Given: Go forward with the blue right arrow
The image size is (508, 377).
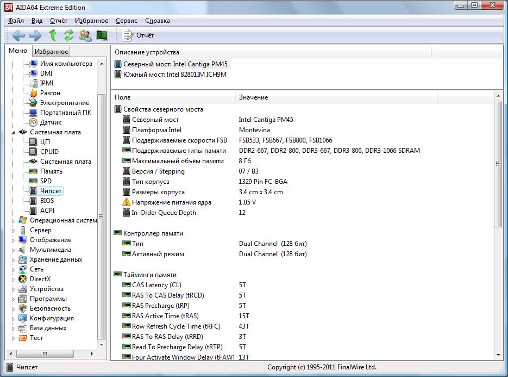Looking at the screenshot, I should (x=35, y=35).
